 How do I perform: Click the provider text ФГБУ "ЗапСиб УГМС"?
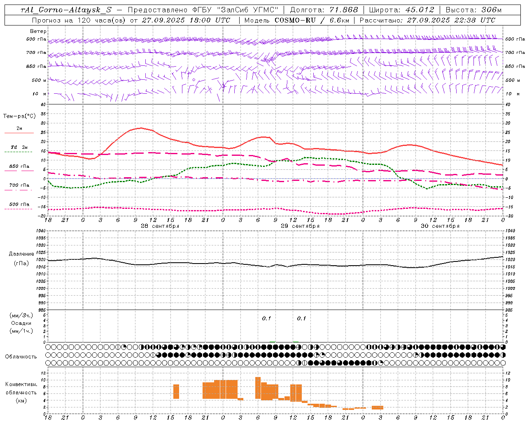coord(235,10)
